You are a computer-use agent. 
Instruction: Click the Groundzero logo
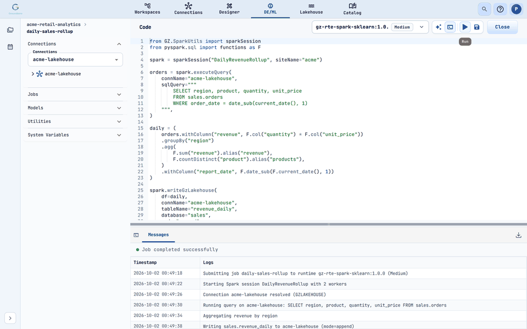(15, 9)
